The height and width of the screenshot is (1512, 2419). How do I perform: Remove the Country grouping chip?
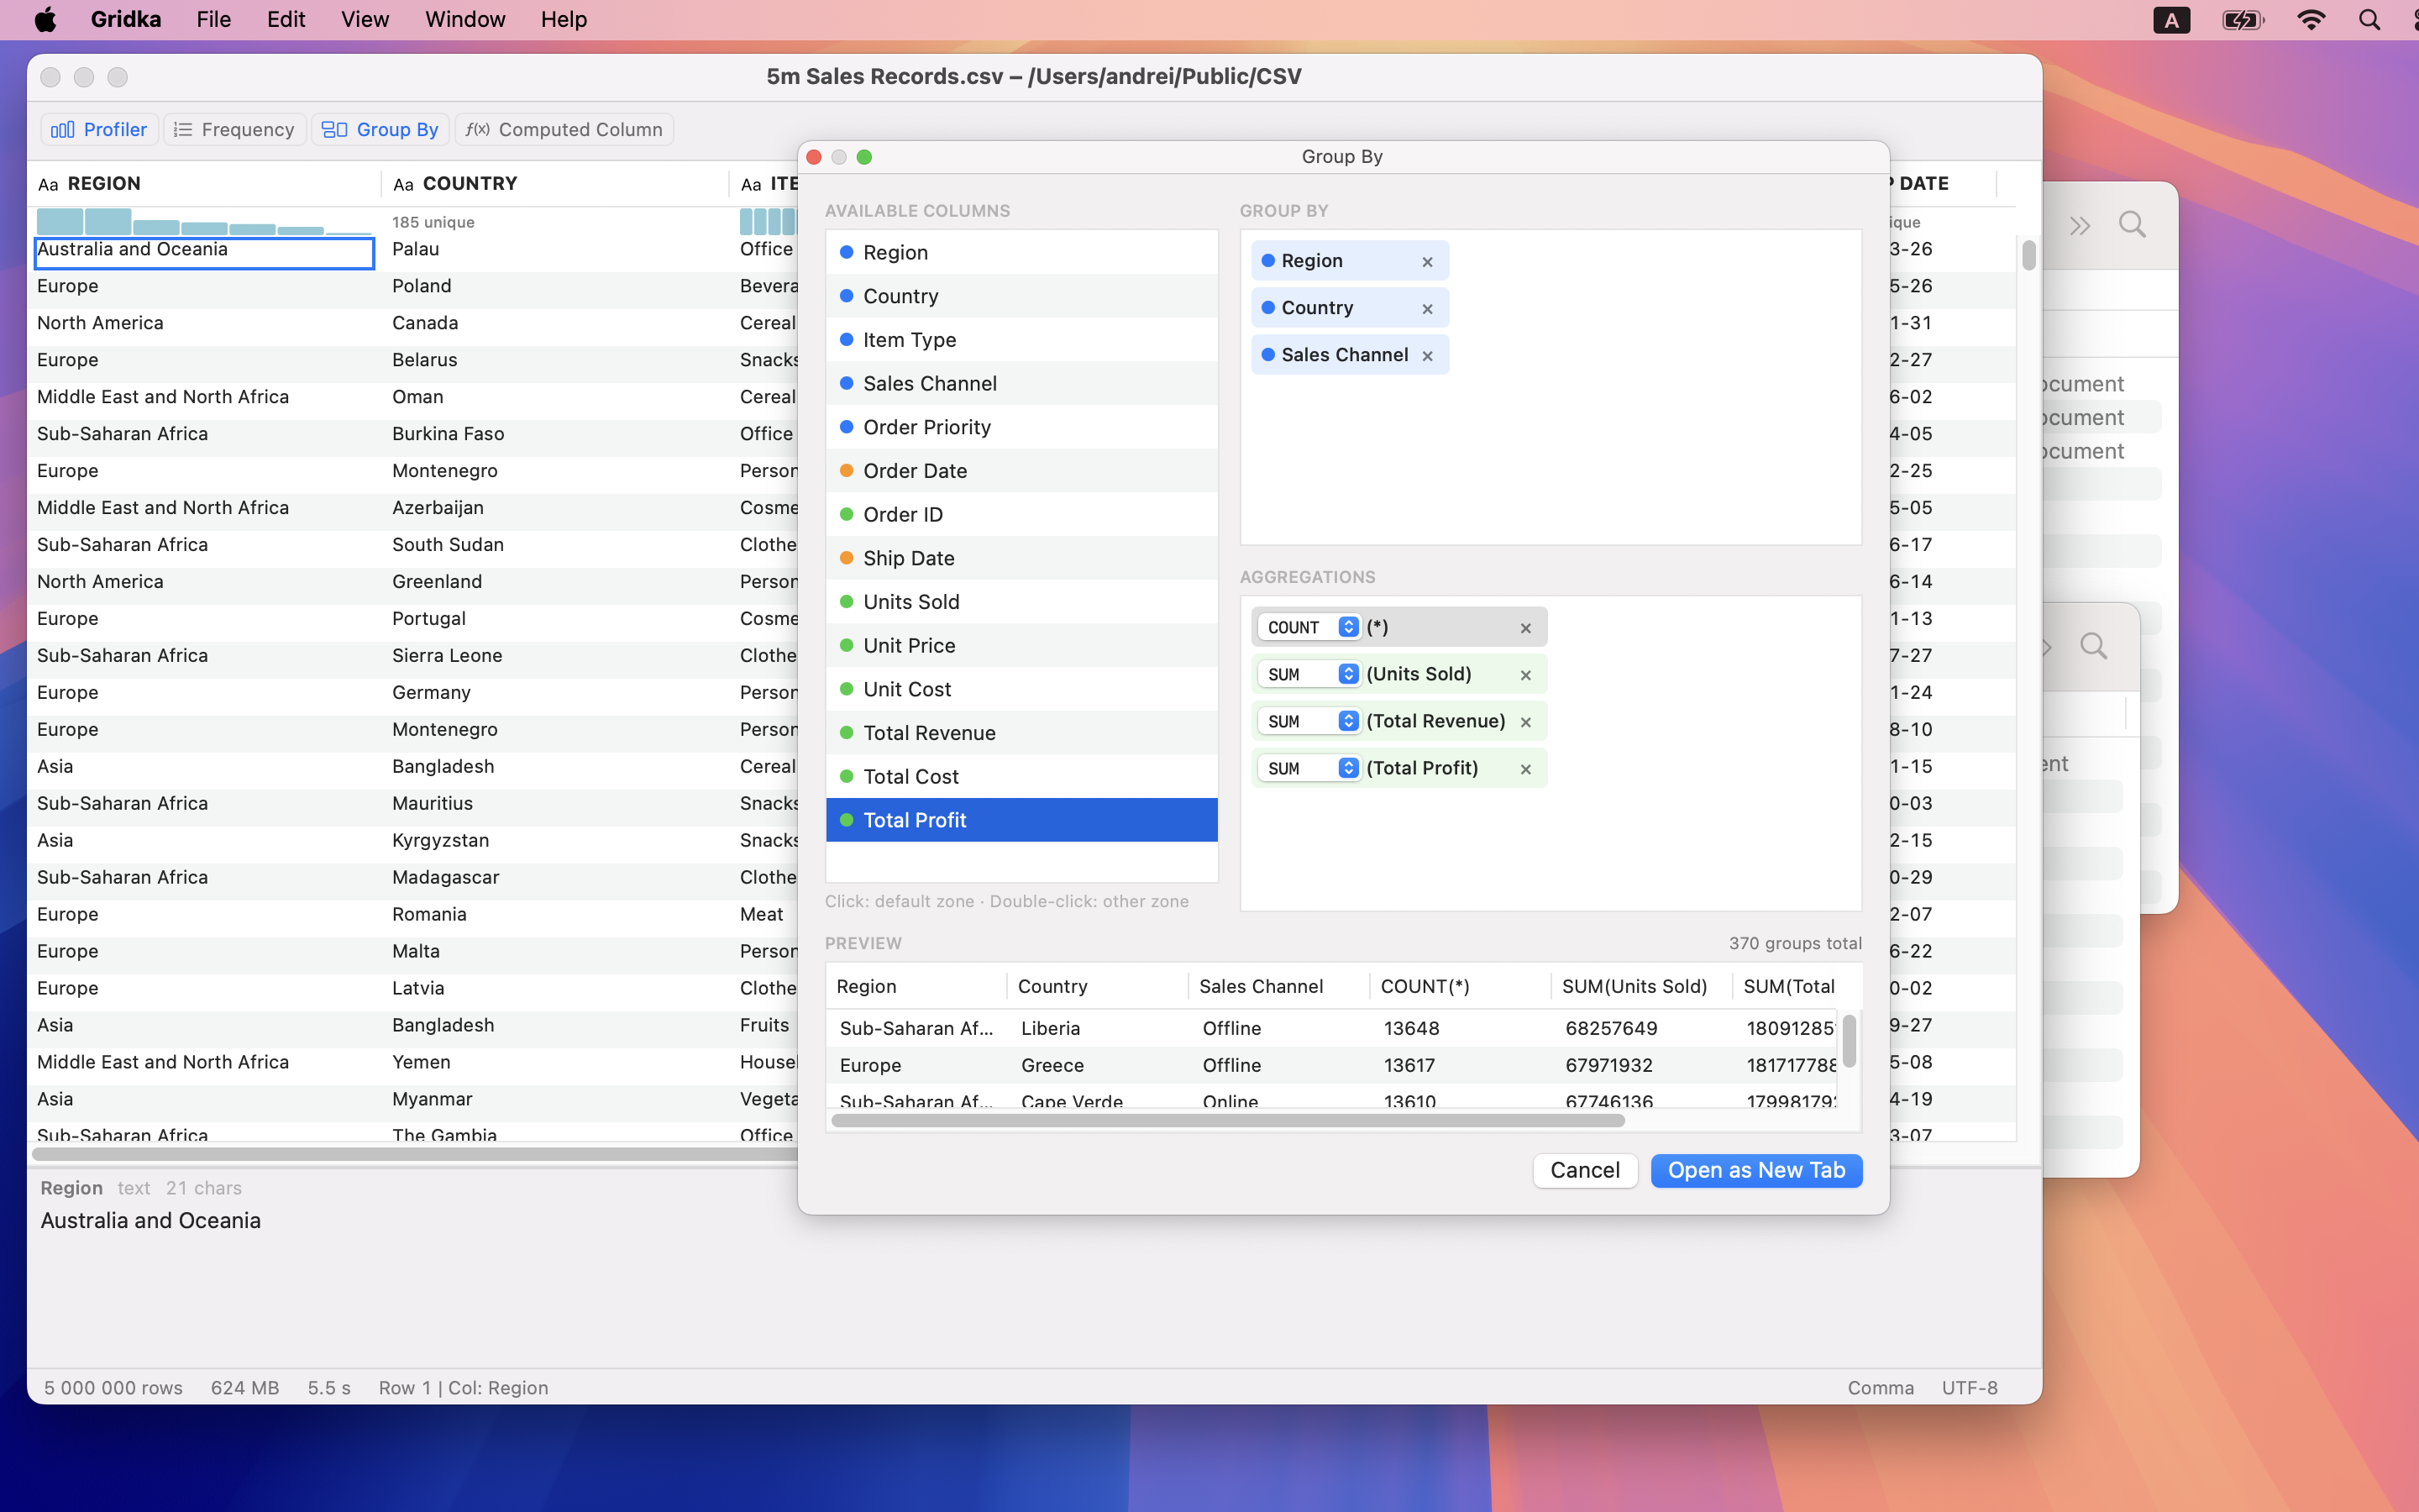point(1430,307)
